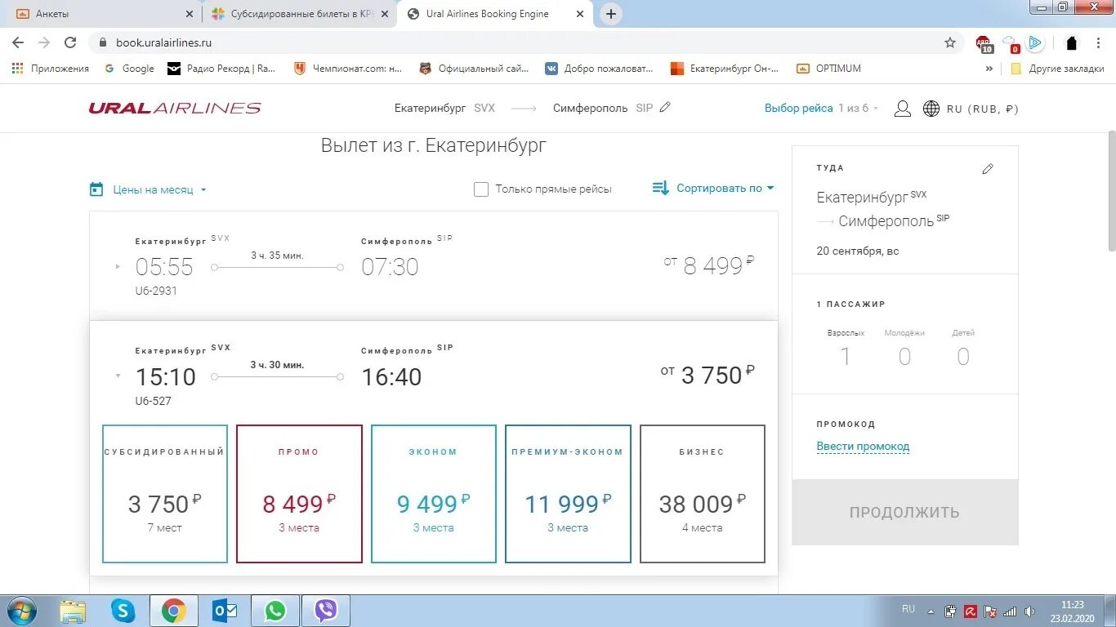This screenshot has height=627, width=1116.
Task: Edit the ТУДА trip with pencil icon
Action: coord(988,169)
